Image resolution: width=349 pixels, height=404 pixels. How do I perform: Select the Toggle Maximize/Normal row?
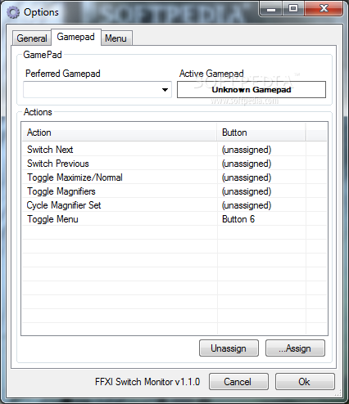click(174, 177)
